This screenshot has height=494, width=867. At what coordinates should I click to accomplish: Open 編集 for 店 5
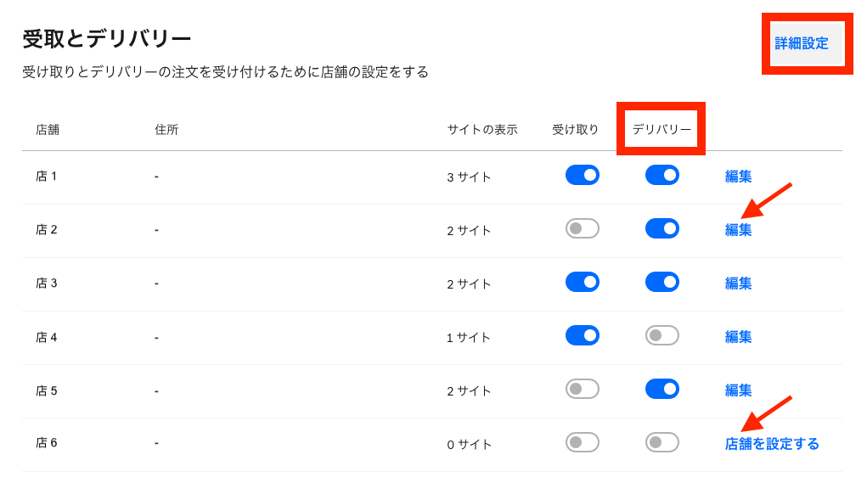point(738,390)
